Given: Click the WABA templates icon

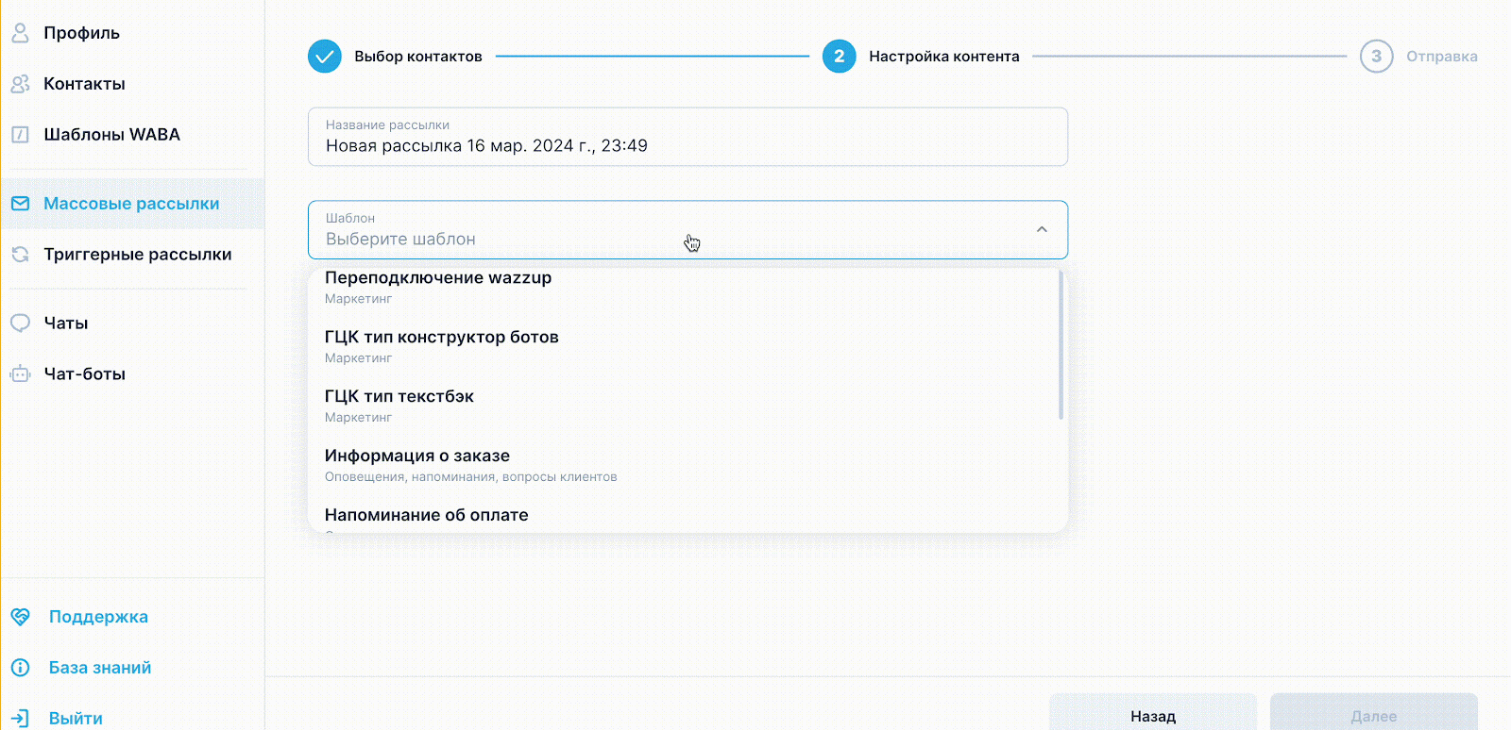Looking at the screenshot, I should [x=20, y=135].
